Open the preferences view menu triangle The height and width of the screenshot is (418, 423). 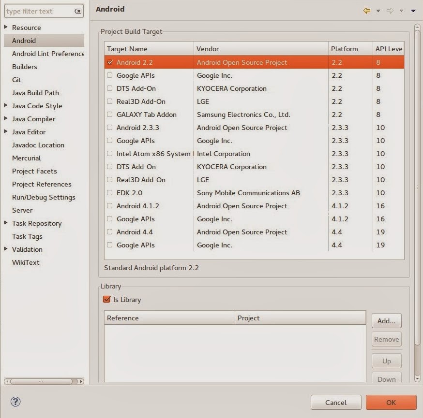coord(413,11)
